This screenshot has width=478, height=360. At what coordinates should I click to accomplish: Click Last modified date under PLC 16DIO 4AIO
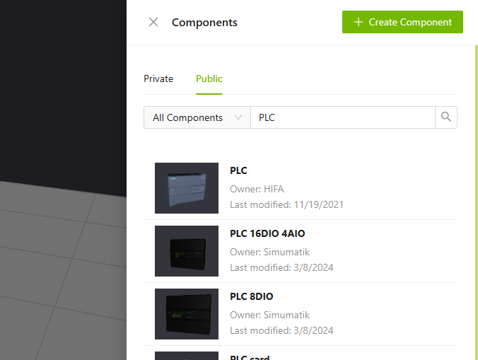(281, 267)
